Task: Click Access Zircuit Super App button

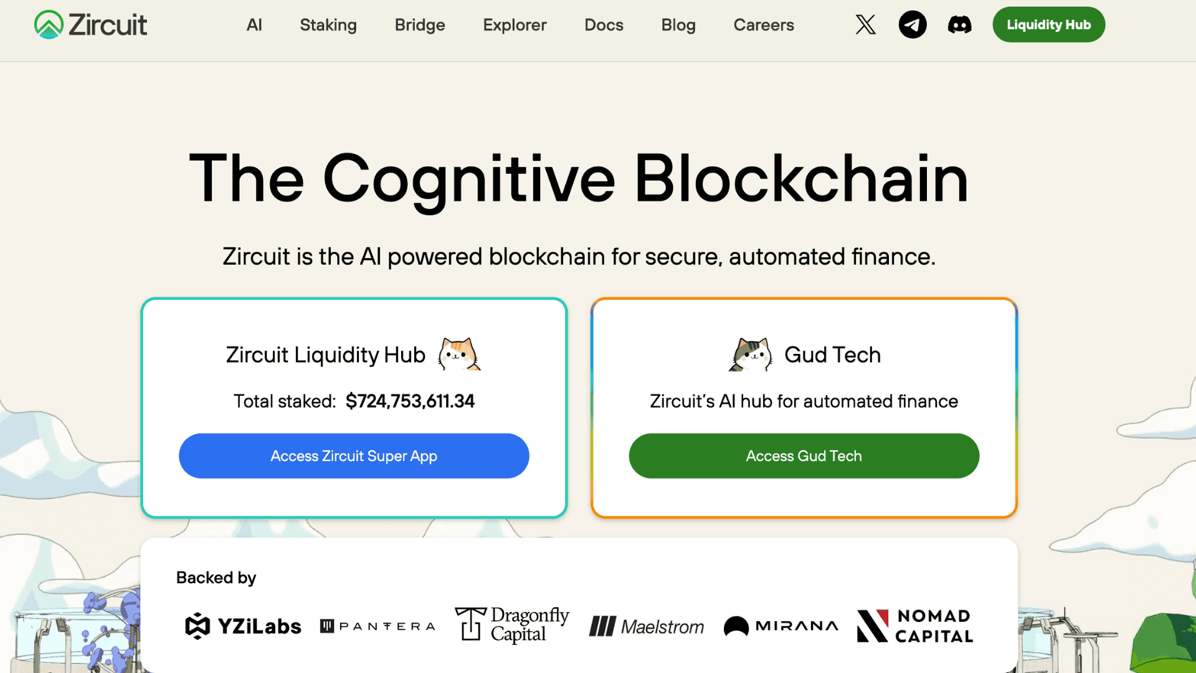Action: tap(354, 456)
